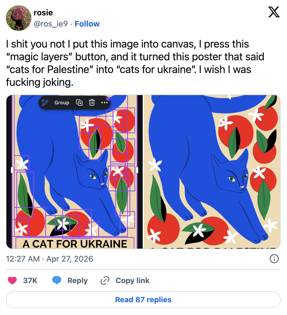Click the display name rosie
The height and width of the screenshot is (315, 287).
point(43,12)
